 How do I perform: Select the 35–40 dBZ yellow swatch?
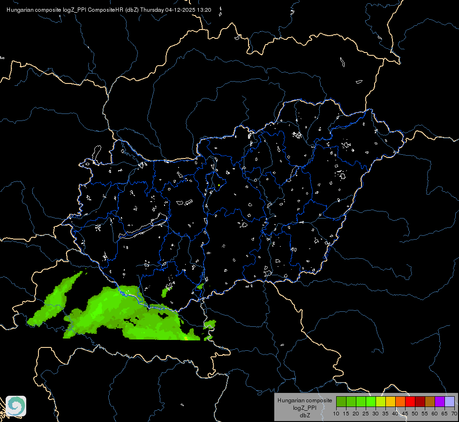point(391,401)
